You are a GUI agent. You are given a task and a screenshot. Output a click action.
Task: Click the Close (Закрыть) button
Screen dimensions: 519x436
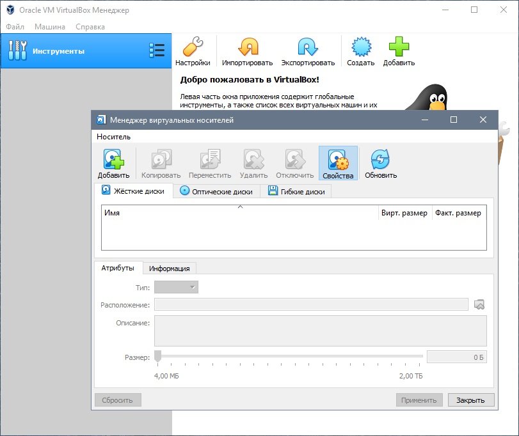click(x=471, y=400)
